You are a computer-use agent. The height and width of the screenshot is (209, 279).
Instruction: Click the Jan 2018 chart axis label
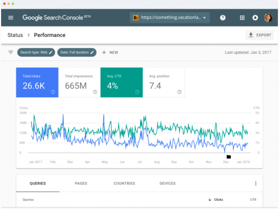point(243,162)
